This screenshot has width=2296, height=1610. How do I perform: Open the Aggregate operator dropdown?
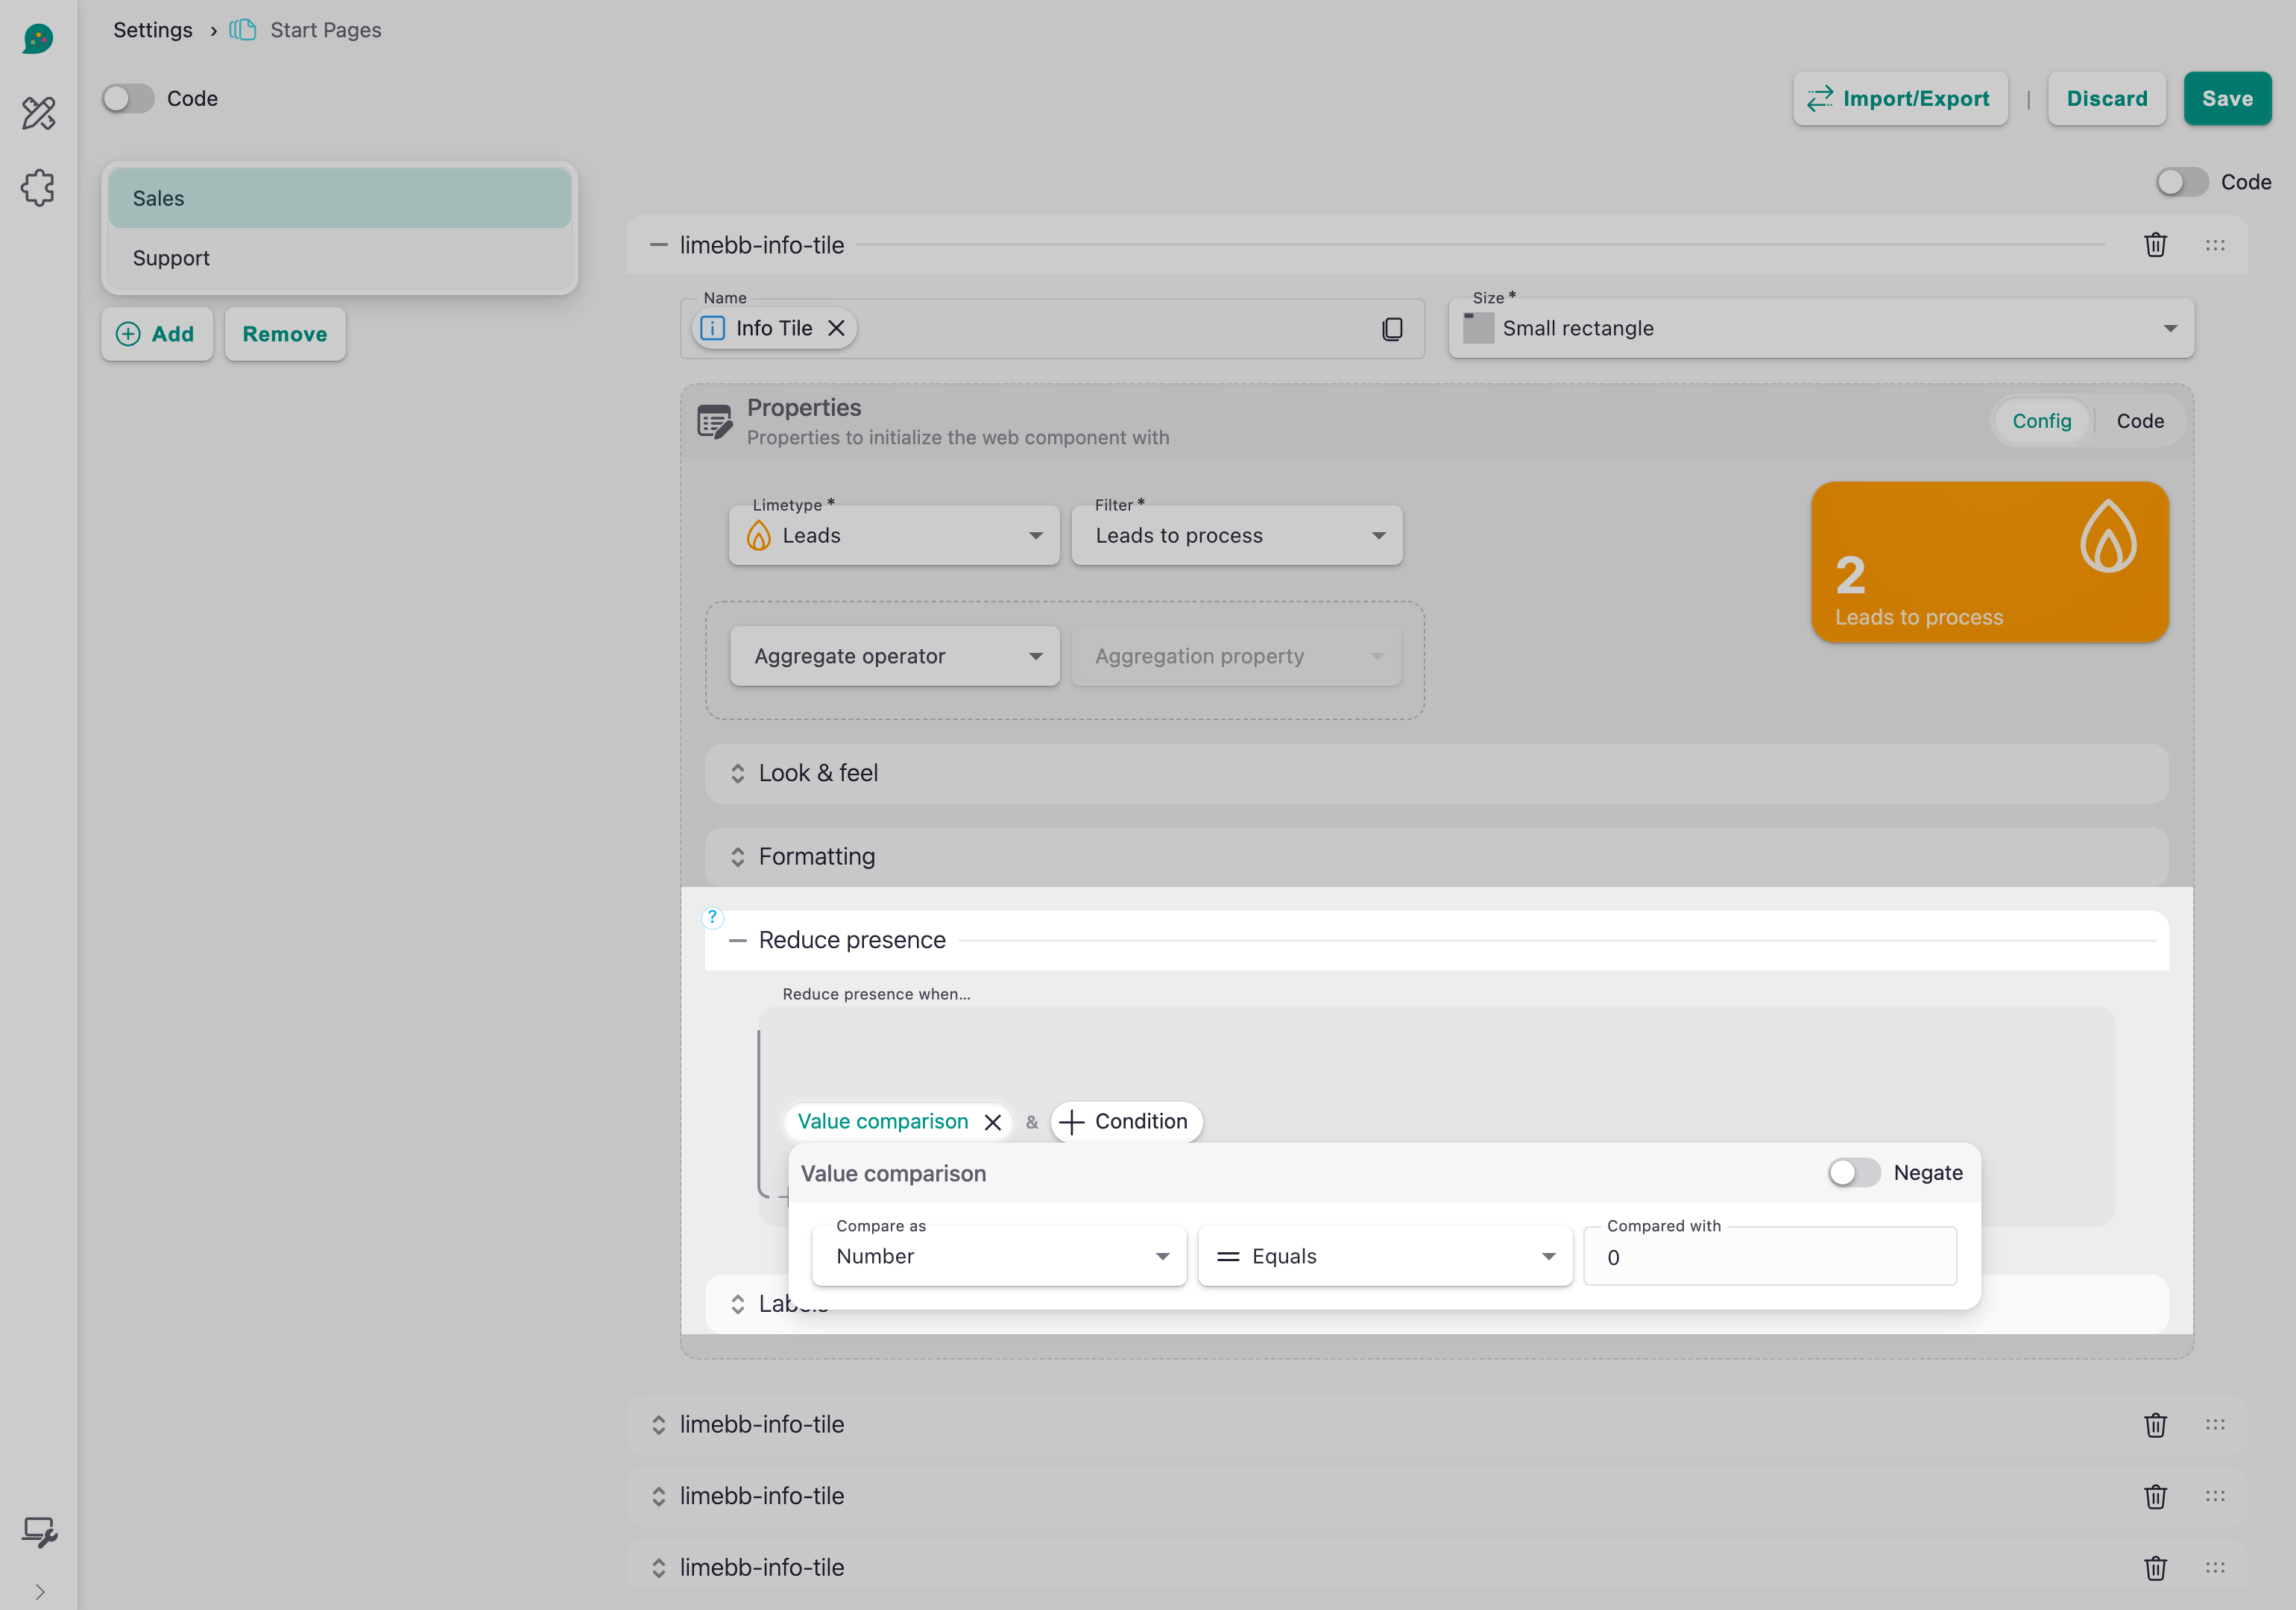(894, 656)
